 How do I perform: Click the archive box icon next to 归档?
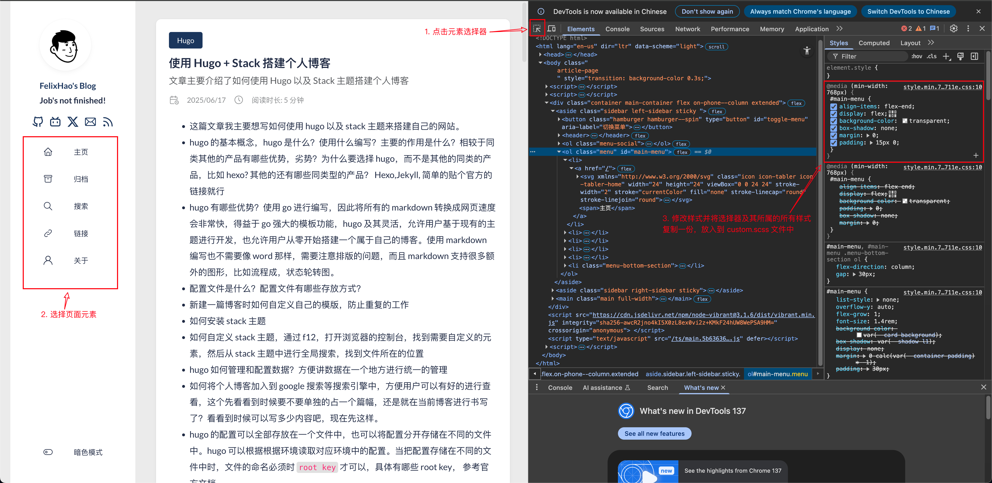click(48, 179)
